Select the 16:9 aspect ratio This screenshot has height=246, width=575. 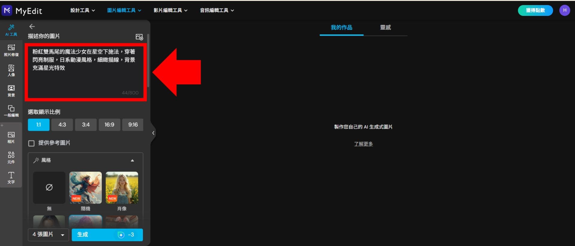tap(109, 125)
